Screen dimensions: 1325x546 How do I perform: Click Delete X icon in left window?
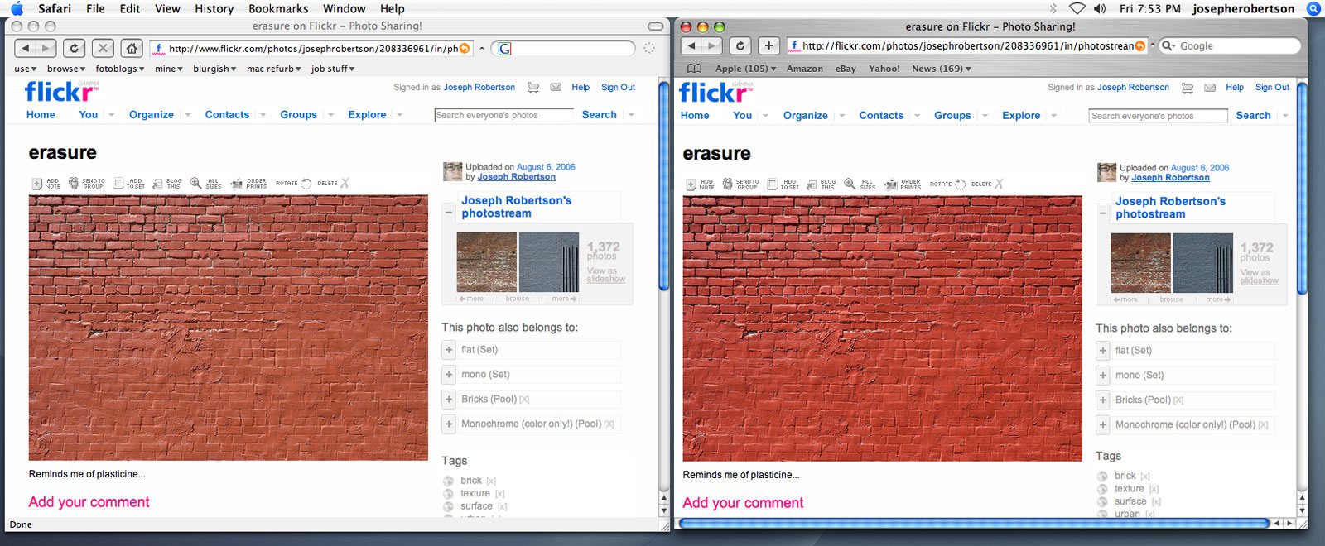point(345,184)
